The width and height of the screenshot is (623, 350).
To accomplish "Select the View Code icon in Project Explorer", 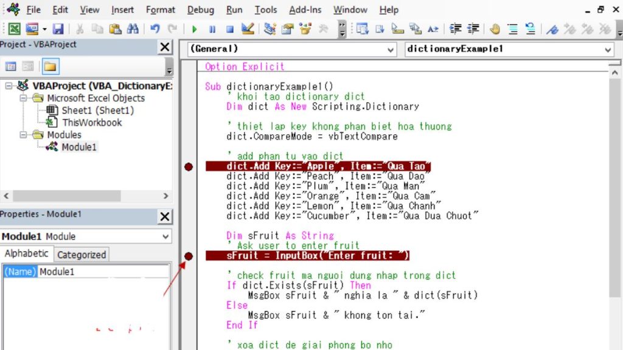I will tap(11, 66).
